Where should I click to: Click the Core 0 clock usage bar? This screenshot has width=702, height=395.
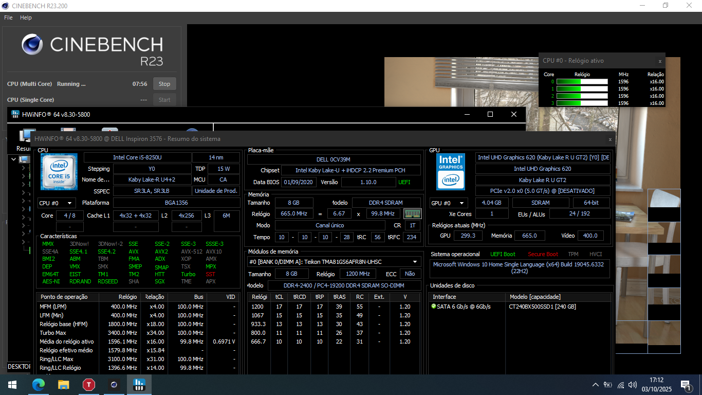582,81
